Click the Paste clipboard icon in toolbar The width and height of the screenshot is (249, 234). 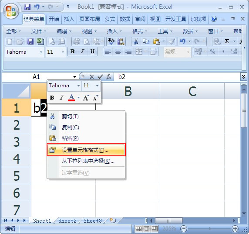[x=156, y=41]
